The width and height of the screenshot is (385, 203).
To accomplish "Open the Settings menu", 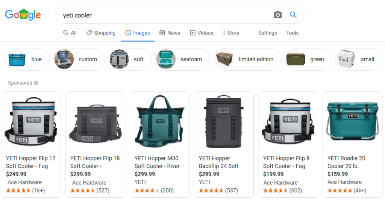I will point(267,33).
